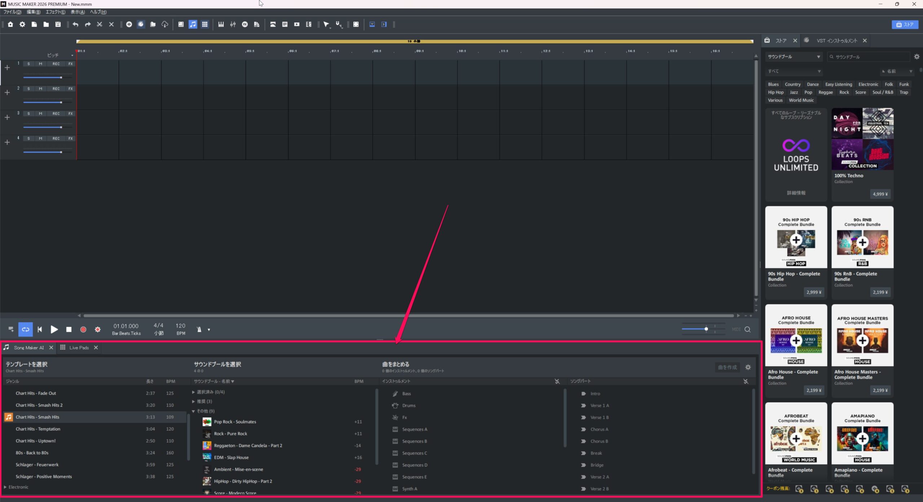
Task: Cut with the scissors tool
Action: pos(100,24)
